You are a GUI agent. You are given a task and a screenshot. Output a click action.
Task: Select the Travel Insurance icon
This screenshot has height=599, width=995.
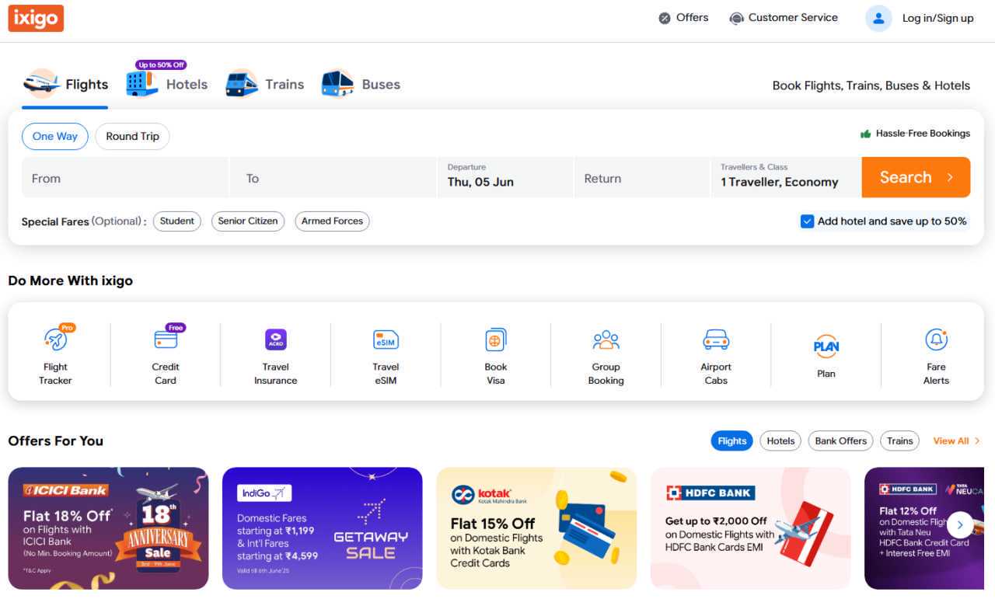[x=276, y=340]
